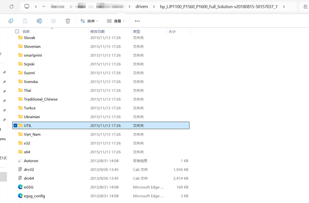Open the See more (…) toolbar menu
The height and width of the screenshot is (203, 309).
coord(137,21)
